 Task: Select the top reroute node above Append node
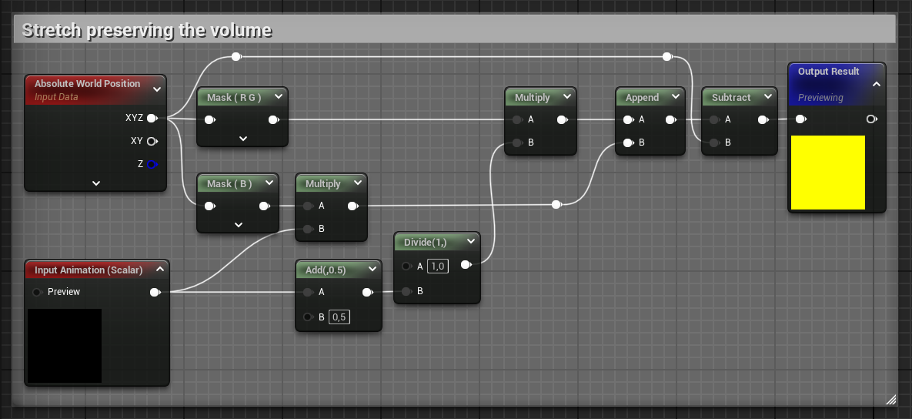pyautogui.click(x=668, y=56)
